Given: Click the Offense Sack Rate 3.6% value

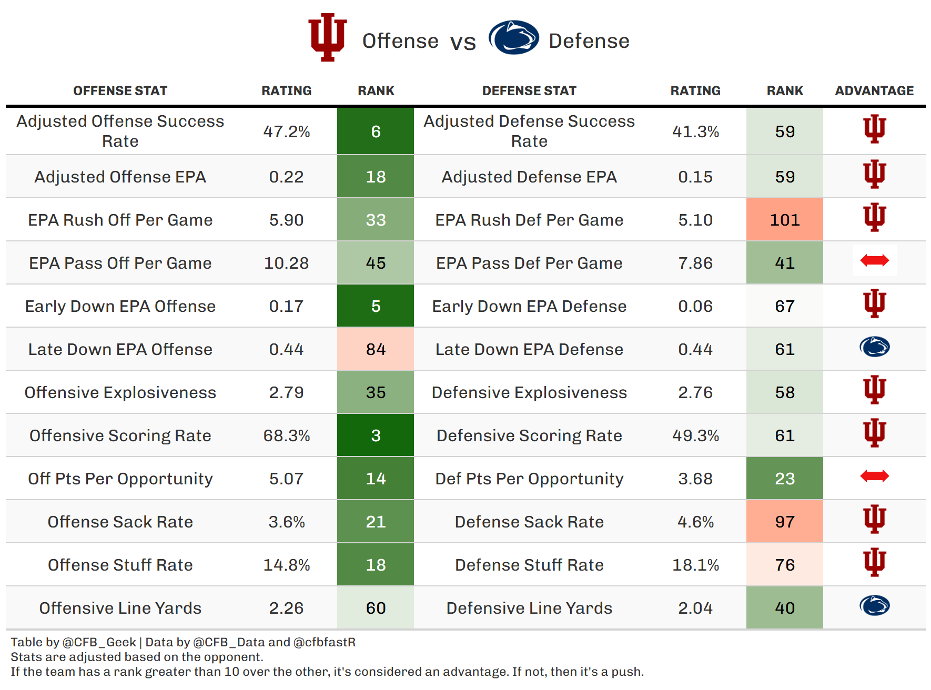Looking at the screenshot, I should (x=287, y=522).
